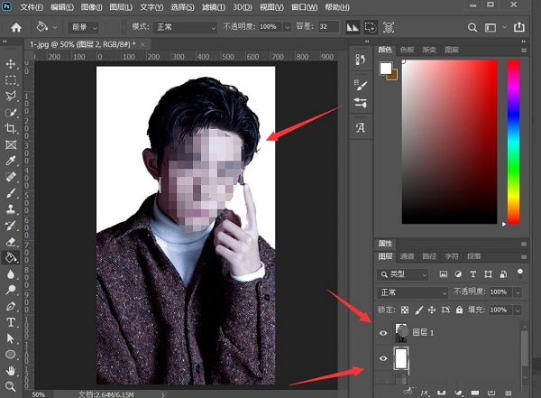Screen dimensions: 541x398
Task: Toggle lock position icon
Action: pyautogui.click(x=432, y=310)
